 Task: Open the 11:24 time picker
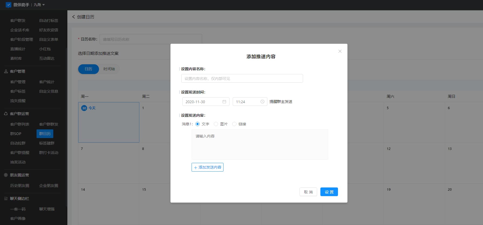(x=250, y=102)
